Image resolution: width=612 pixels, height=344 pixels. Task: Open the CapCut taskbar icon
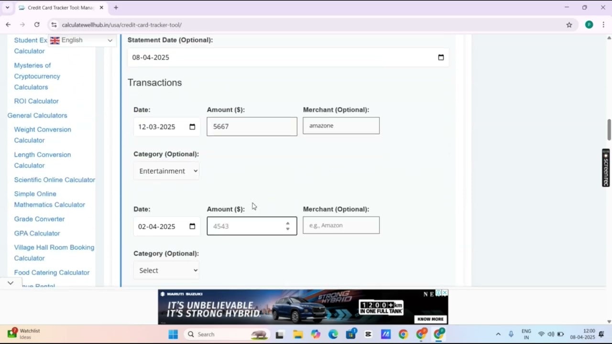point(368,334)
